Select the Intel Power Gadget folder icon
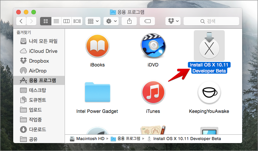The width and height of the screenshot is (258, 151). (x=97, y=92)
